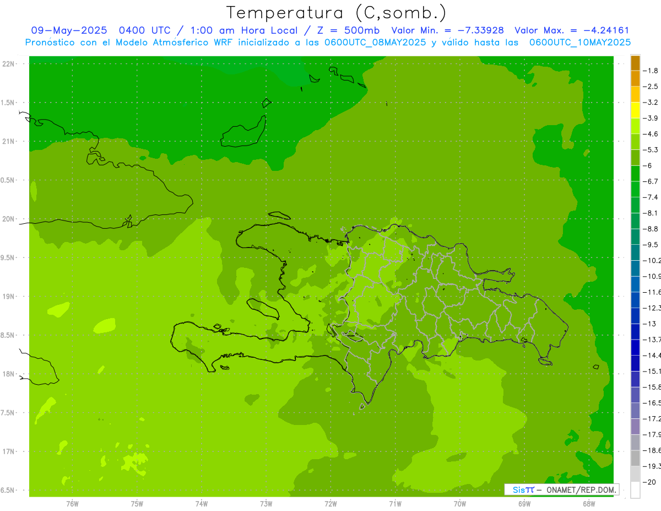Click "1:00 am Hora Local" in header
Viewport: 661px width, 511px height.
pyautogui.click(x=245, y=30)
